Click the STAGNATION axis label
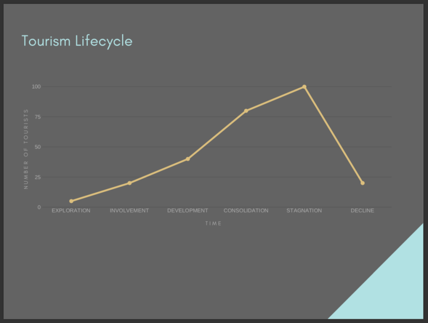The image size is (428, 323). point(304,211)
